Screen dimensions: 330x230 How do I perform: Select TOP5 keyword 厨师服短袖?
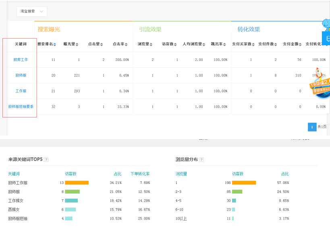click(18, 219)
